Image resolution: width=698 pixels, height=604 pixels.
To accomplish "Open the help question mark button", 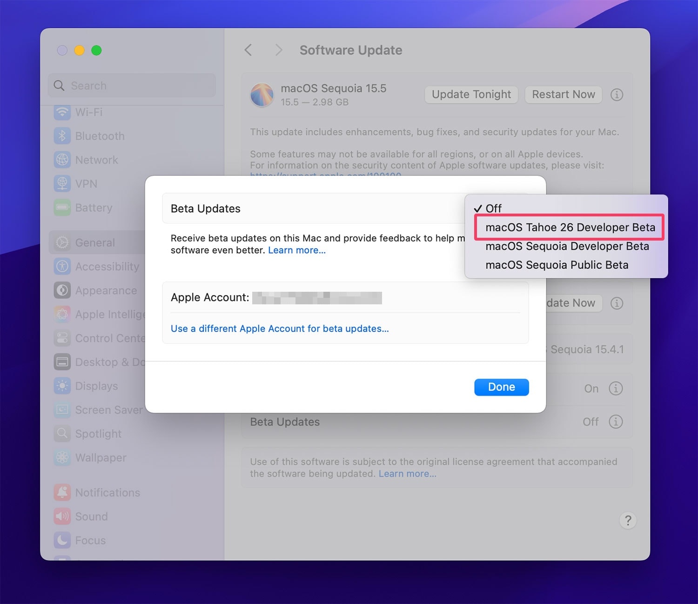I will 628,520.
